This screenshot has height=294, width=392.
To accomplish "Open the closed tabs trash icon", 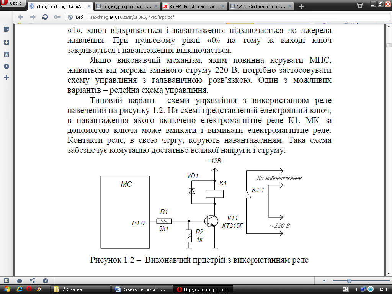I will (x=359, y=5).
